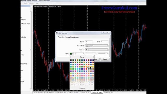Switch to the EURJPYfn,H4 chart tab
The width and height of the screenshot is (167, 94).
tap(109, 92)
